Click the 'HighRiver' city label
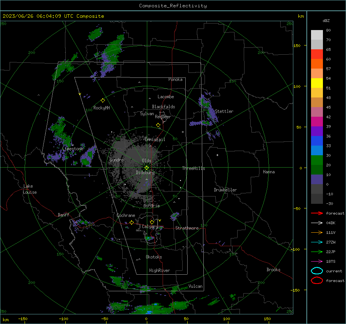Screen dimensions: 346x324 click(160, 270)
